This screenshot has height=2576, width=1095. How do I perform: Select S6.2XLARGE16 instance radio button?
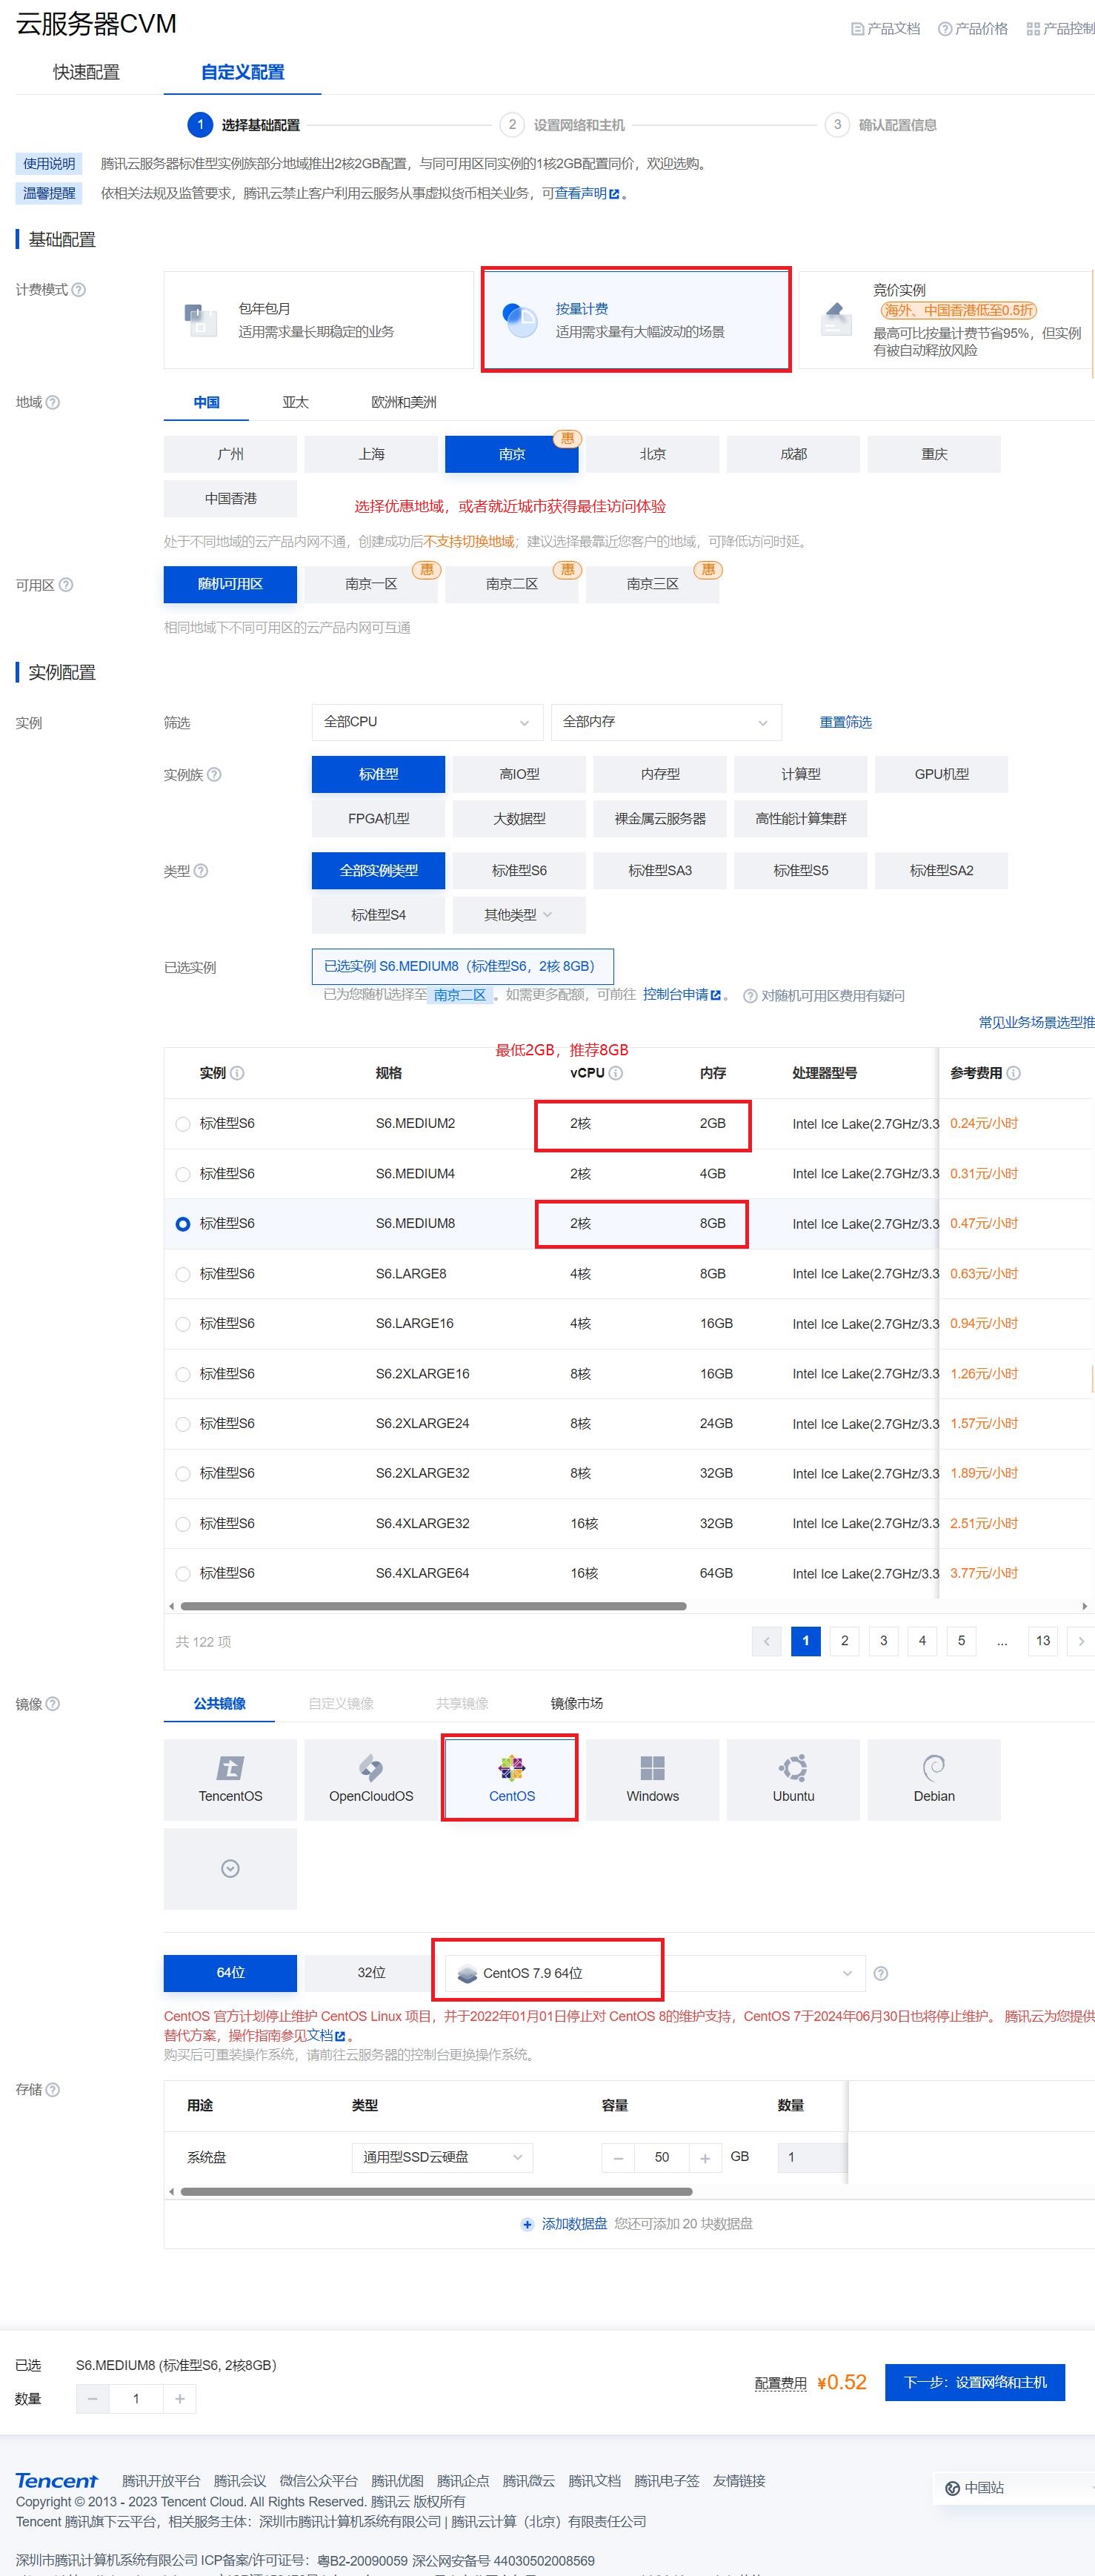(183, 1374)
